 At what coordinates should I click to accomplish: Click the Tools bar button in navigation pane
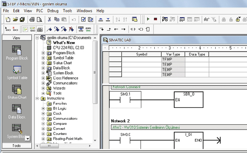(x=16, y=146)
